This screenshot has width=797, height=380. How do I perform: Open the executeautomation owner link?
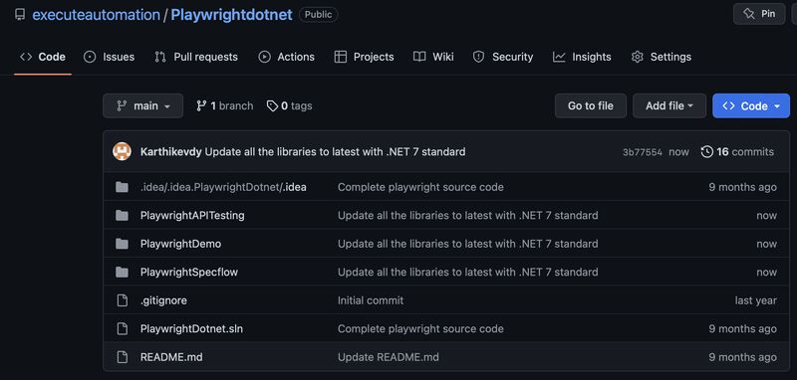[96, 15]
